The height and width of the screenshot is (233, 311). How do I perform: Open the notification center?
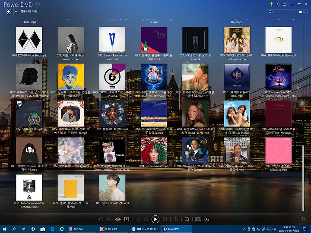(305, 229)
